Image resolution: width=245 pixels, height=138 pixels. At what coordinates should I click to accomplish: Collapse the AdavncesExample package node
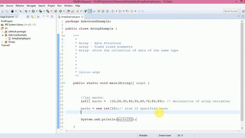pyautogui.click(x=2, y=35)
